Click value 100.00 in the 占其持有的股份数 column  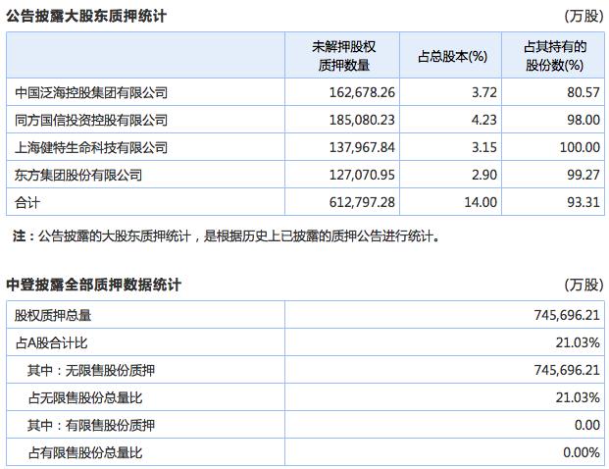click(580, 147)
